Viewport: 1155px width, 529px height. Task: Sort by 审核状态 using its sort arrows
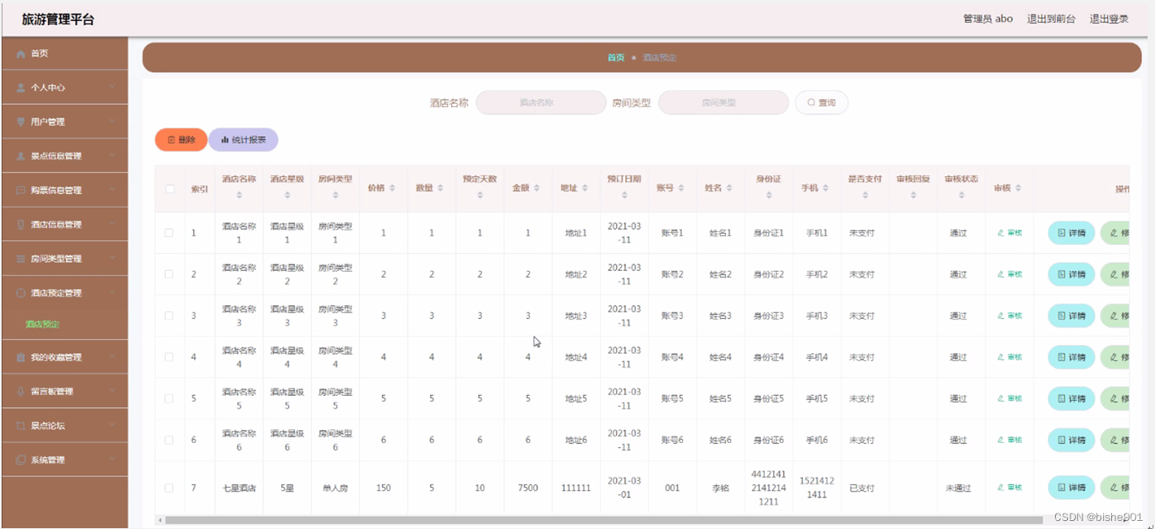(962, 196)
